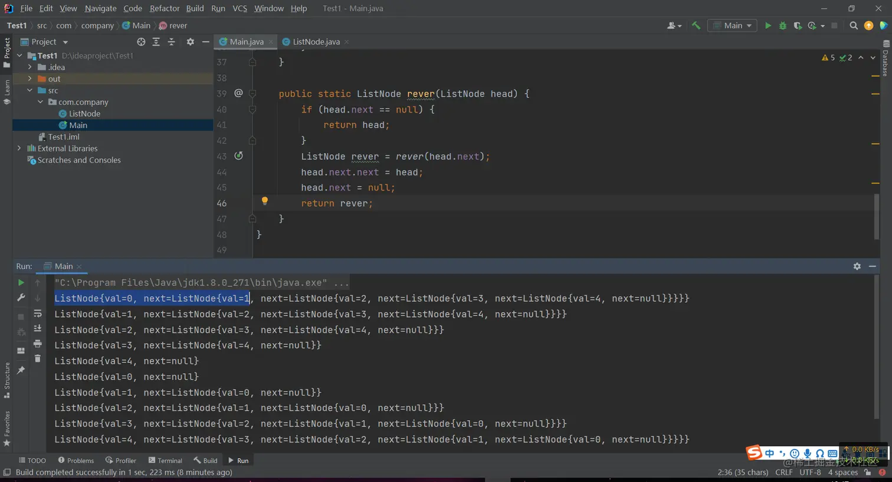Collapse the src folder
892x482 pixels.
pos(29,90)
